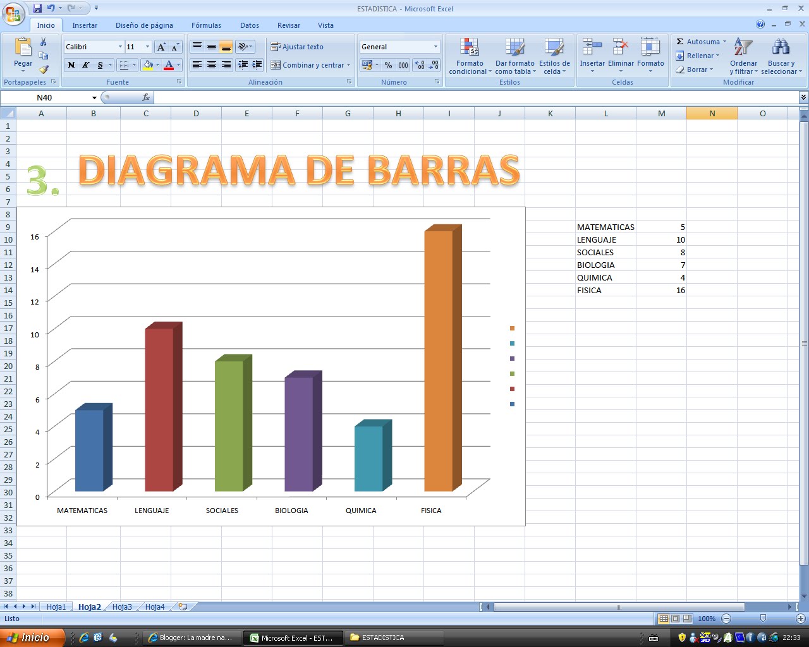The image size is (809, 647).
Task: Toggle Ajustar texto wrap
Action: coord(297,47)
